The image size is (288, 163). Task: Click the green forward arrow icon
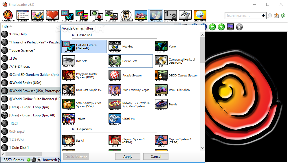pos(221,27)
